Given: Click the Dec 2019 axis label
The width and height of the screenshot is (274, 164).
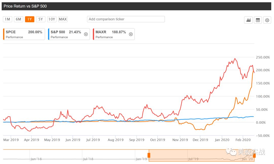Looking at the screenshot, I should click(200, 140).
